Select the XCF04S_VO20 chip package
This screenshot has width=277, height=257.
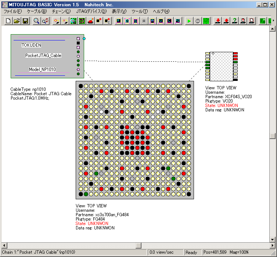click(222, 67)
